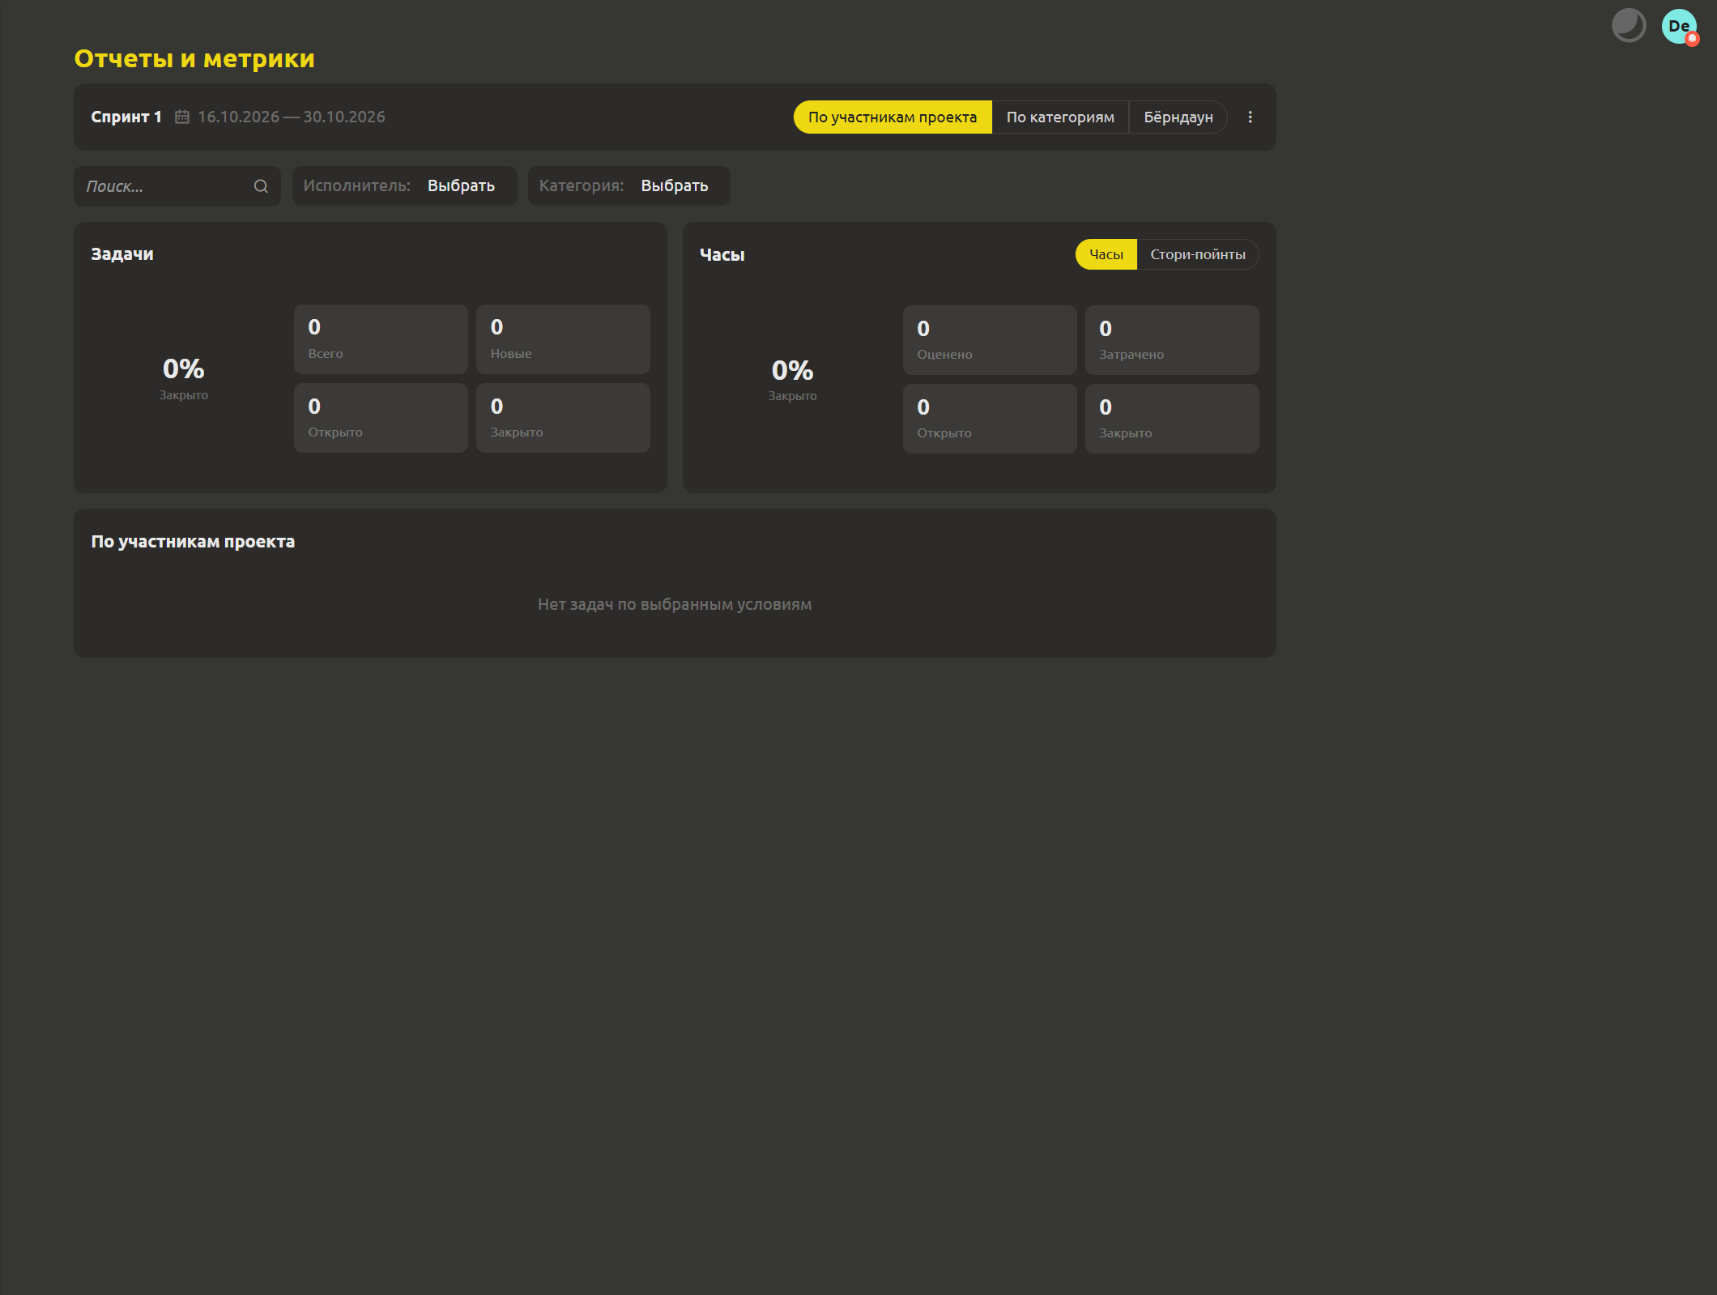Toggle the dark mode moon icon

point(1628,25)
